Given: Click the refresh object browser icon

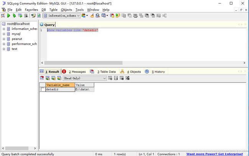Looking at the screenshot, I should click(x=39, y=16).
